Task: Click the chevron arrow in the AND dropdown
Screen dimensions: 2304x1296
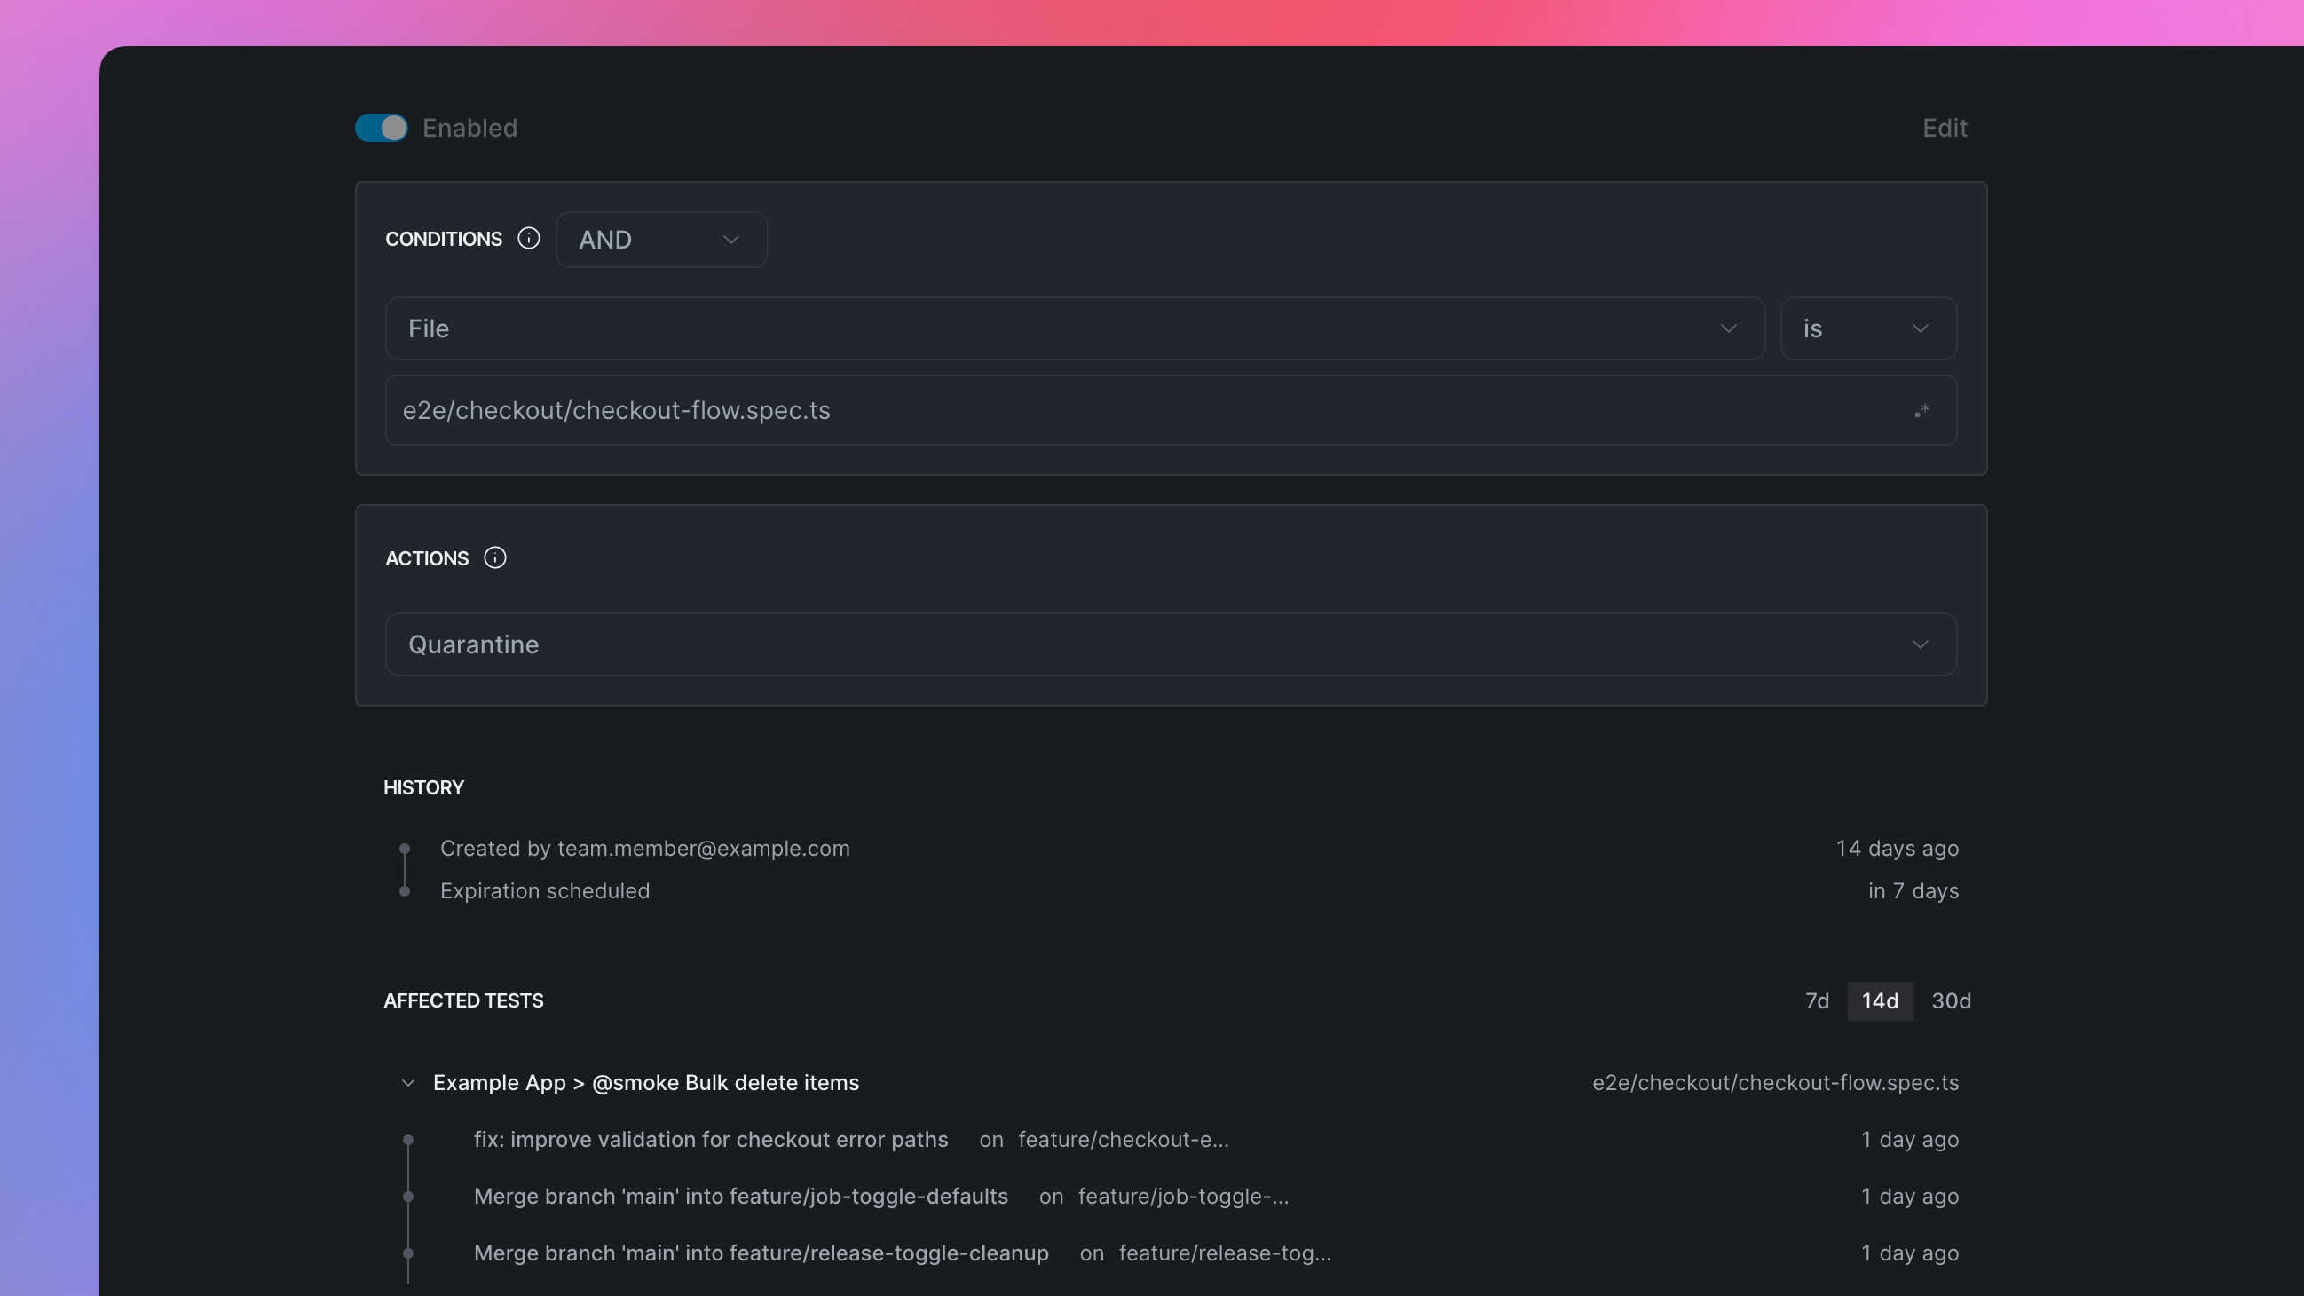Action: (x=730, y=240)
